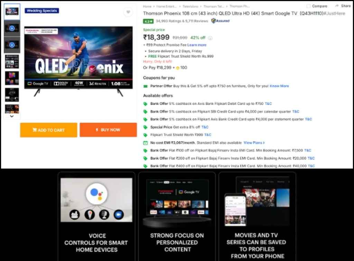Open Know More on the Partner Offer
Image resolution: width=354 pixels, height=261 pixels.
coord(279,86)
